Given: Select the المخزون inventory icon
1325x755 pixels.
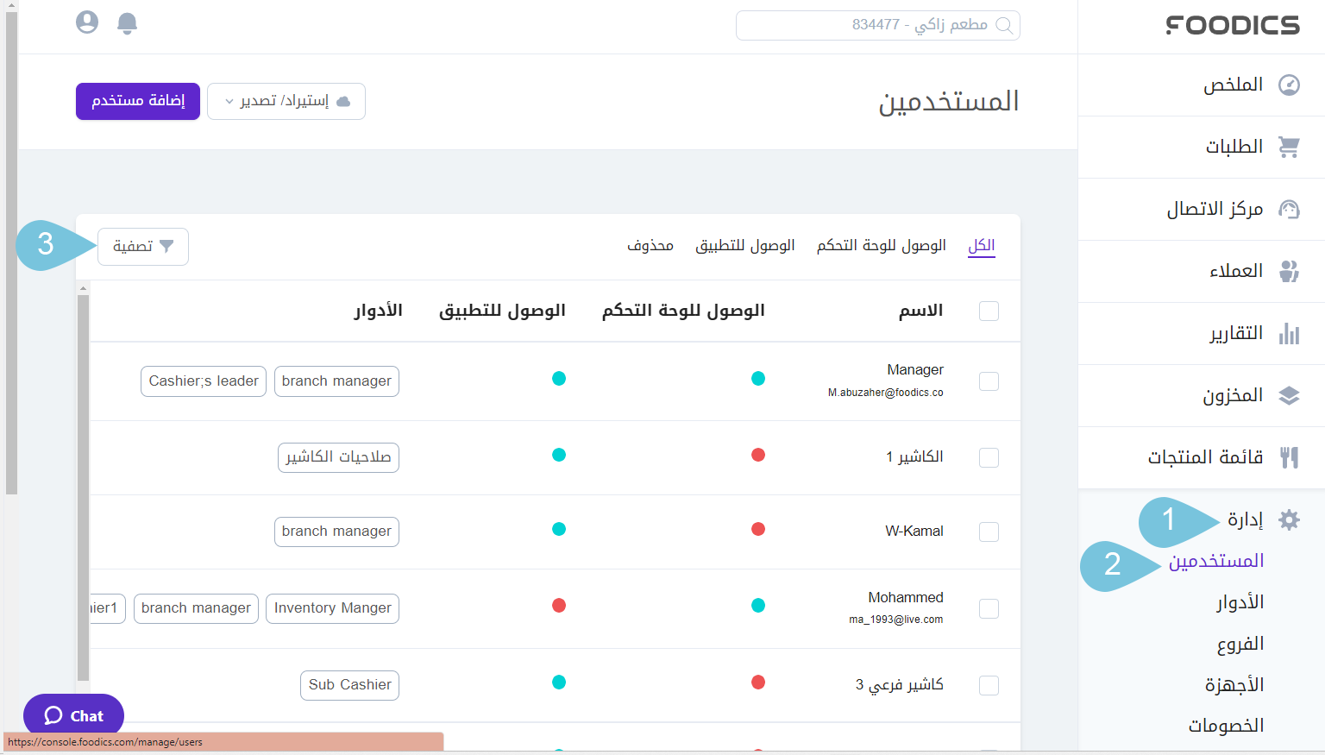Looking at the screenshot, I should (x=1289, y=395).
